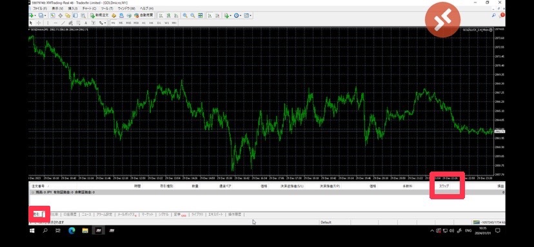Open the Periods clock icon
The height and width of the screenshot is (247, 534).
point(236,15)
